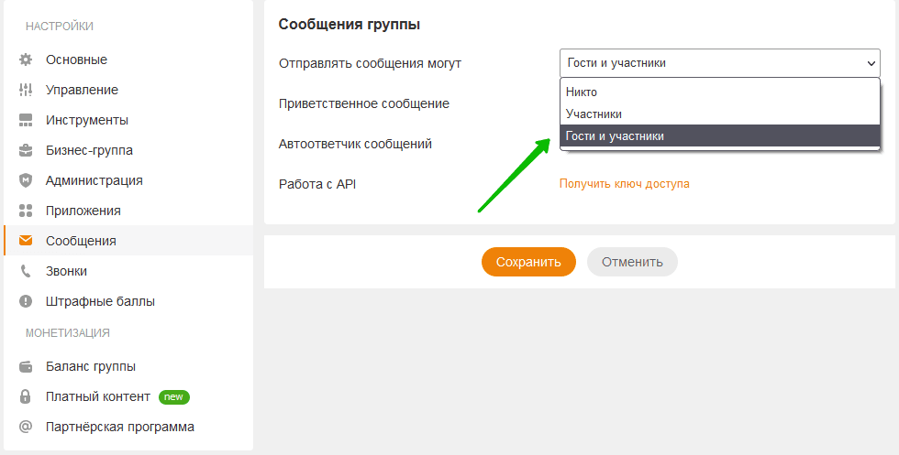Click the green new badge
Image resolution: width=899 pixels, height=455 pixels.
click(174, 396)
